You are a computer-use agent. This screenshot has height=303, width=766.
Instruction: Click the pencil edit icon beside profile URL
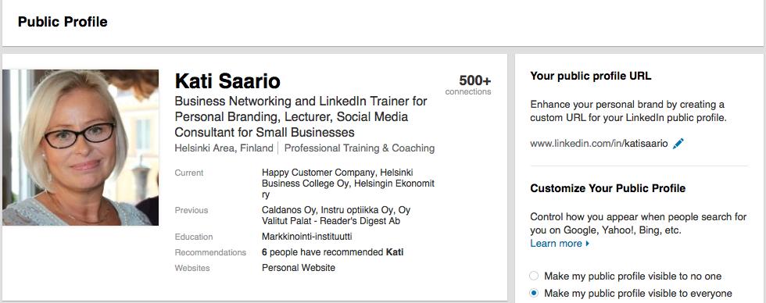coord(678,144)
